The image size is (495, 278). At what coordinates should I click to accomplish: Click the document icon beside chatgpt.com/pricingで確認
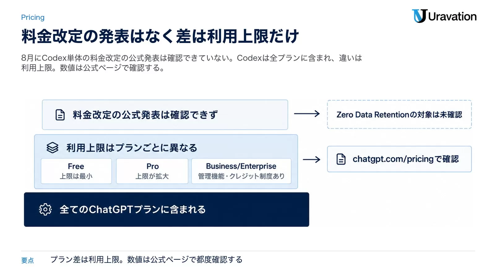341,159
